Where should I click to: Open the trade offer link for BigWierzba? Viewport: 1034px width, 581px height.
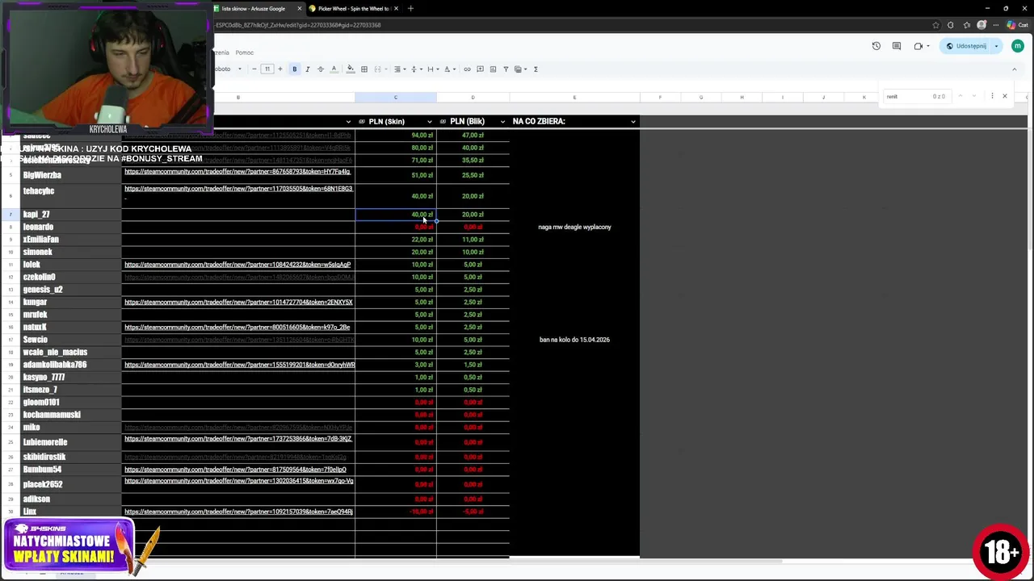point(237,172)
